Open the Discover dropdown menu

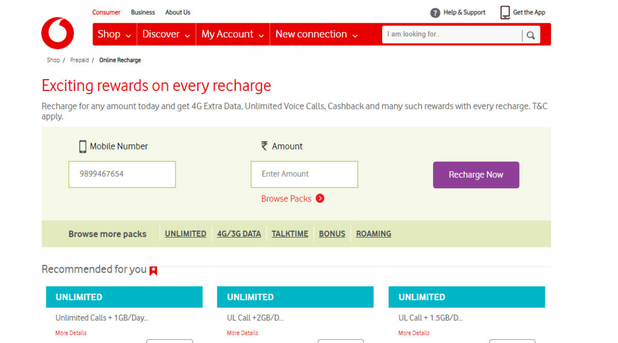coord(166,34)
